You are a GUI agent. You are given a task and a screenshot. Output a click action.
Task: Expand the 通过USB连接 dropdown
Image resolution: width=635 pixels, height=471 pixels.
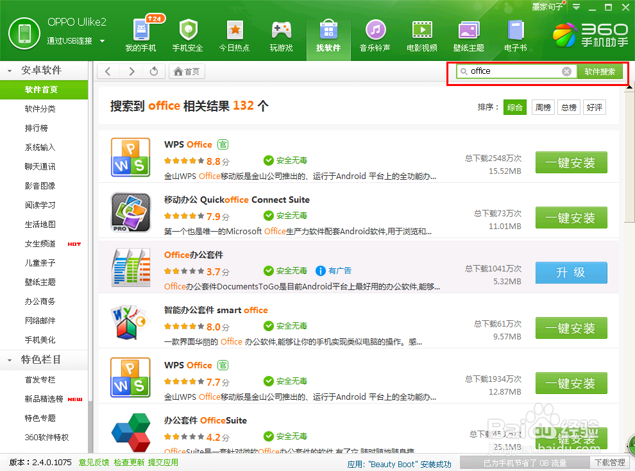102,41
